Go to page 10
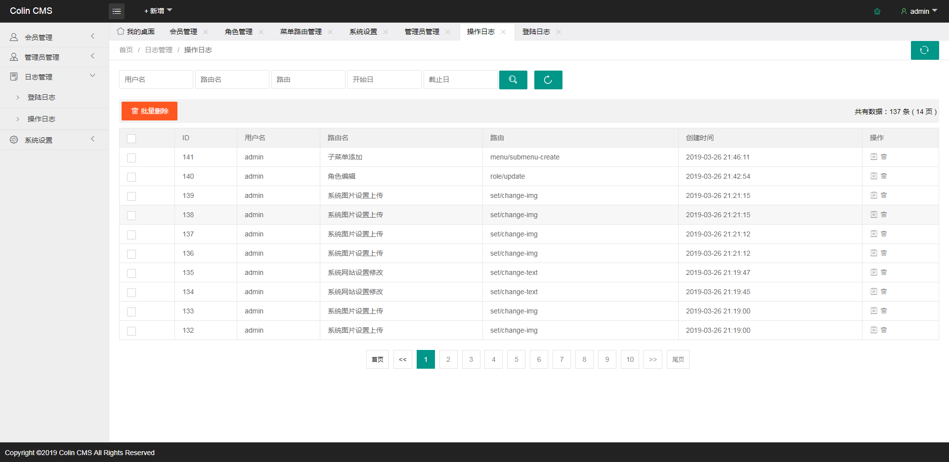This screenshot has width=949, height=462. pyautogui.click(x=630, y=359)
